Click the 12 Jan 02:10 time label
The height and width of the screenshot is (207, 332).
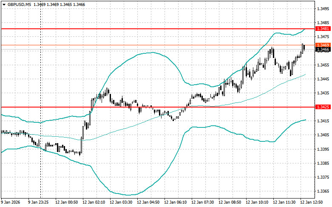point(94,202)
